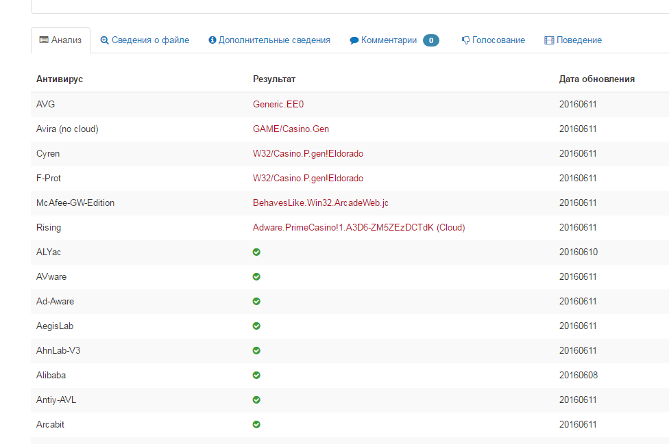669x444 pixels.
Task: Click the Дата обновления column header
Action: [x=596, y=79]
